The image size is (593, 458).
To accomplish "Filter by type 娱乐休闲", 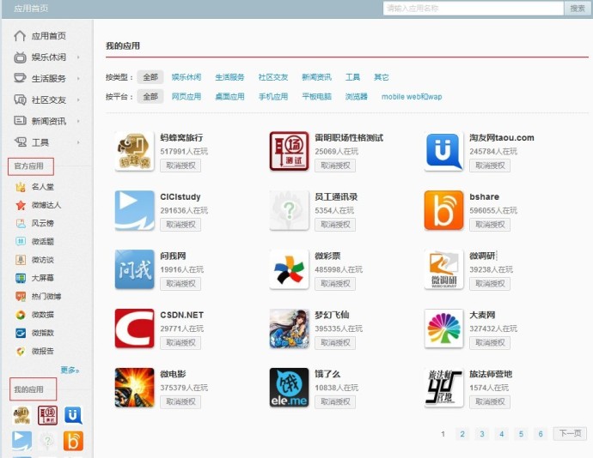I will pyautogui.click(x=186, y=77).
